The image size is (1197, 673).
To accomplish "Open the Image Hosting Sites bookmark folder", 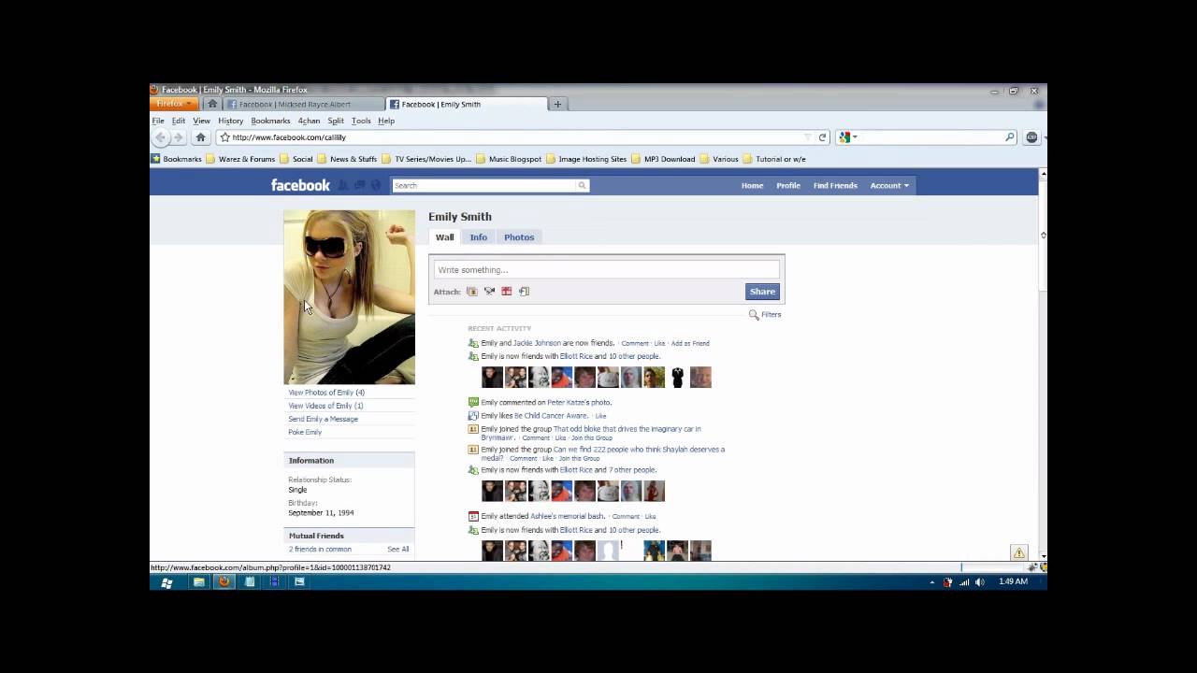I will [x=586, y=159].
